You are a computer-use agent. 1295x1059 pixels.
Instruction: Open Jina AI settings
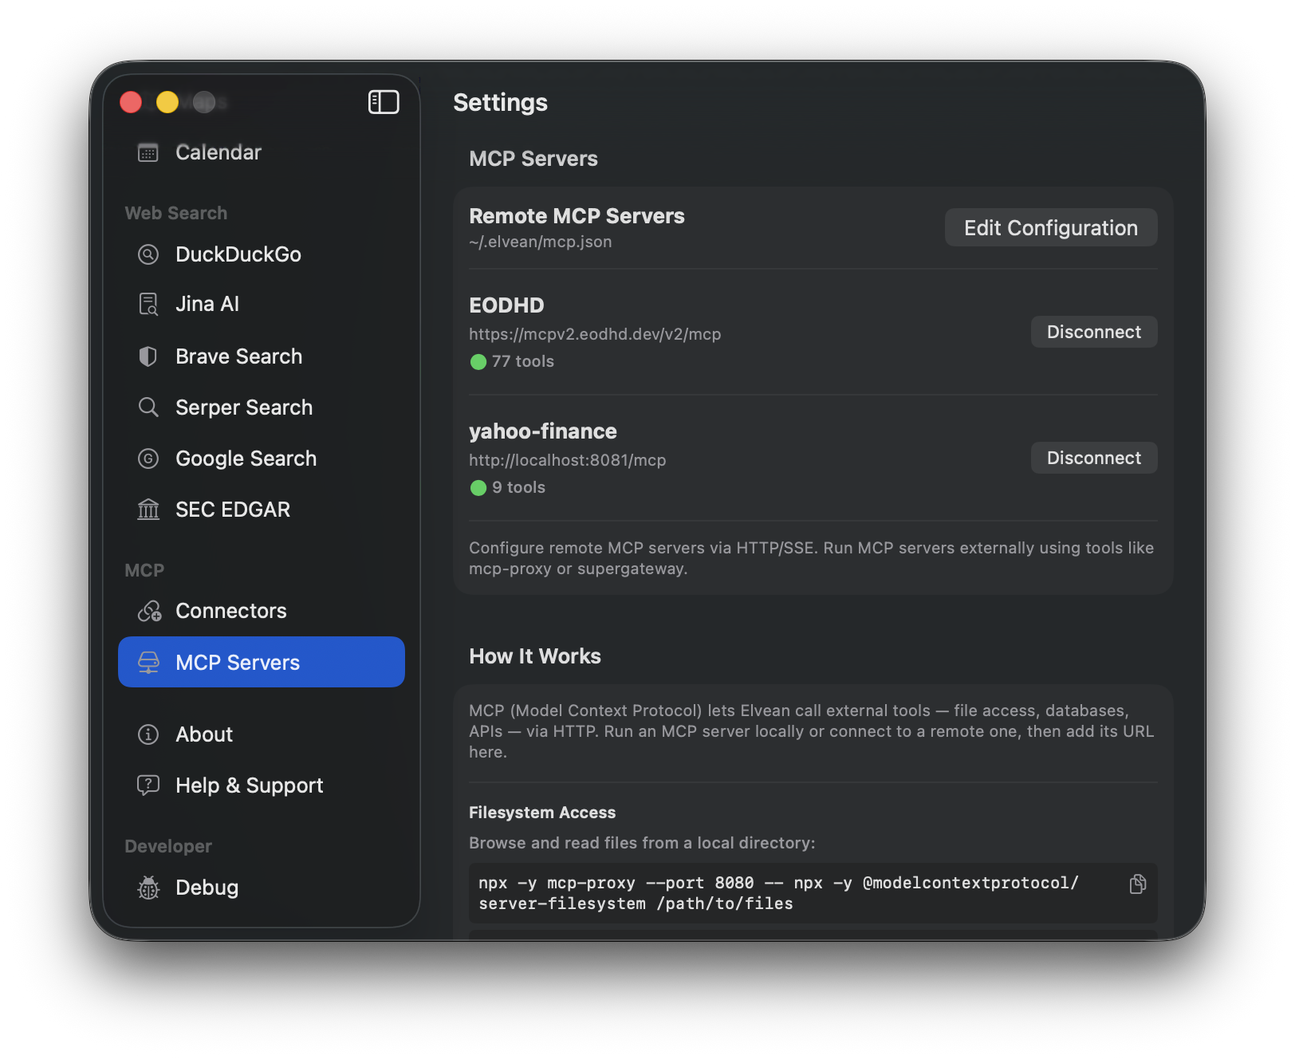[x=261, y=304]
